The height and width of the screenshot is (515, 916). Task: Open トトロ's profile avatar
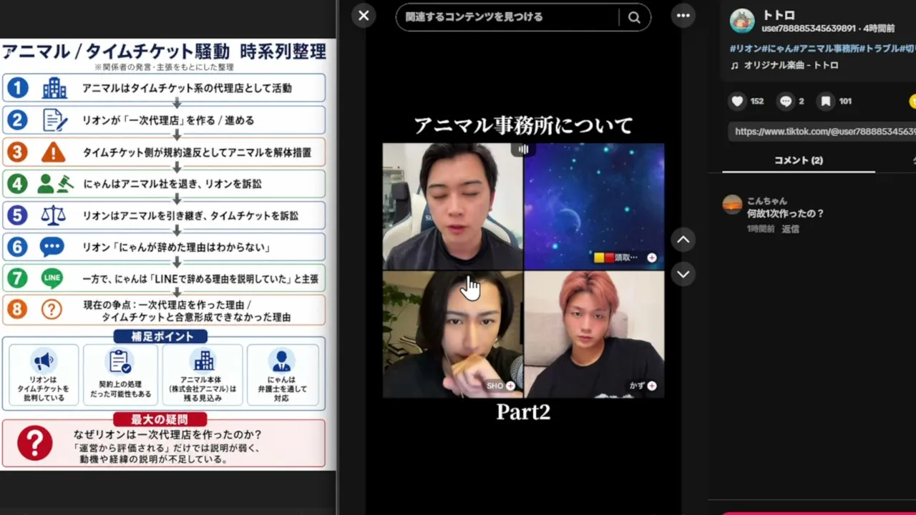pyautogui.click(x=742, y=21)
